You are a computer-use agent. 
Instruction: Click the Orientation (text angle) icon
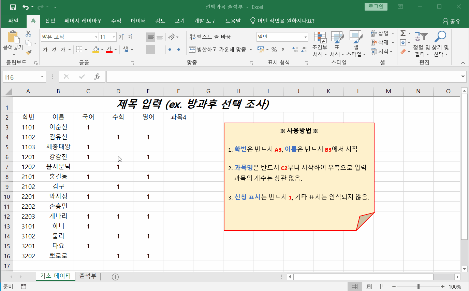tap(172, 37)
